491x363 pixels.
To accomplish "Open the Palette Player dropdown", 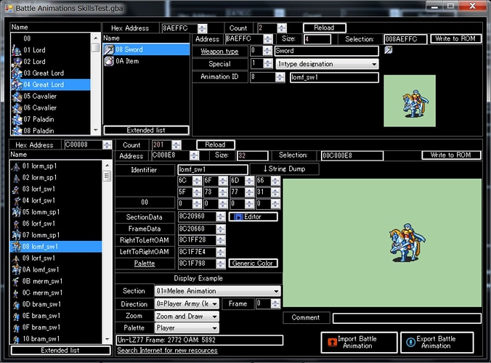I will point(187,328).
